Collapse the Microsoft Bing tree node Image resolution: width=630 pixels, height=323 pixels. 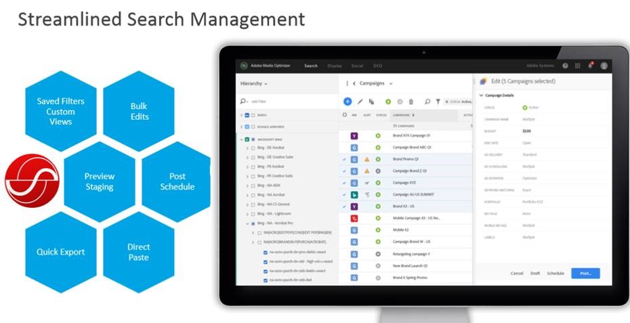click(x=241, y=139)
